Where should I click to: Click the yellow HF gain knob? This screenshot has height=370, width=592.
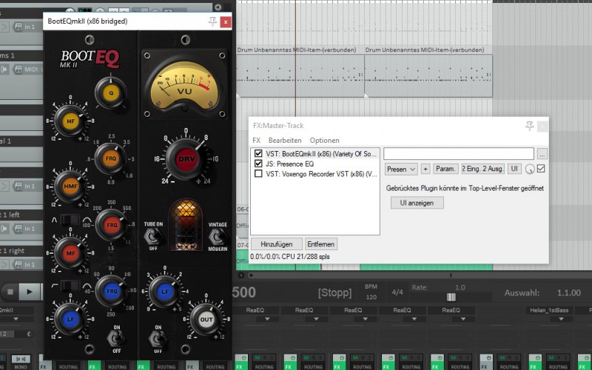(70, 121)
